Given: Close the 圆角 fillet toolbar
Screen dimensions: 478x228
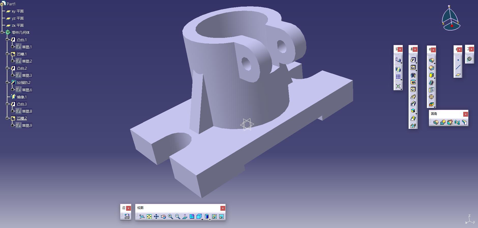Looking at the screenshot, I should pyautogui.click(x=465, y=114).
